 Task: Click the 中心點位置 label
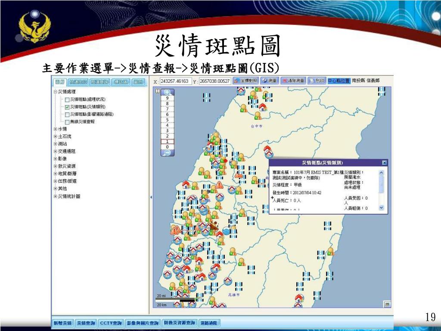pos(339,81)
